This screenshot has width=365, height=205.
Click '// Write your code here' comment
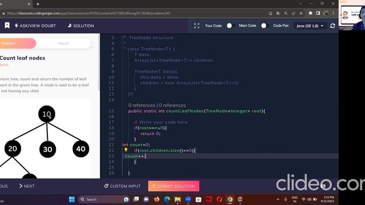pyautogui.click(x=161, y=122)
